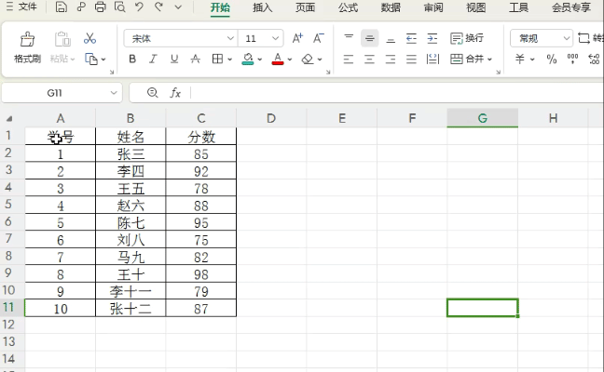
Task: Select cell containing 张三
Action: point(130,153)
